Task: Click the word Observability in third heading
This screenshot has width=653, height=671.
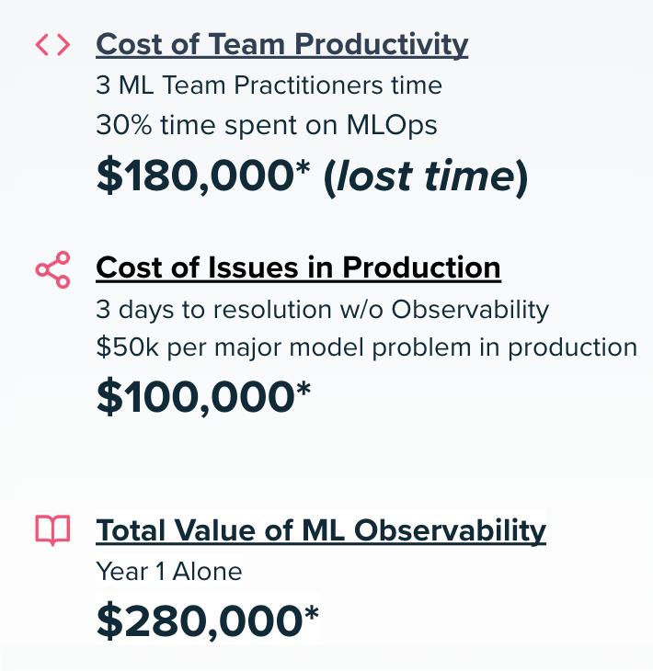Action: point(450,530)
